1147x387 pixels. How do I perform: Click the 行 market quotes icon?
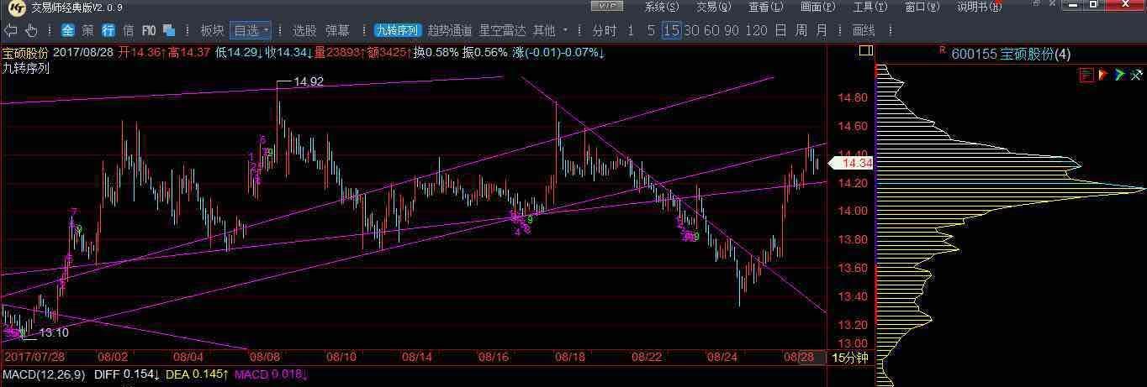coord(108,30)
